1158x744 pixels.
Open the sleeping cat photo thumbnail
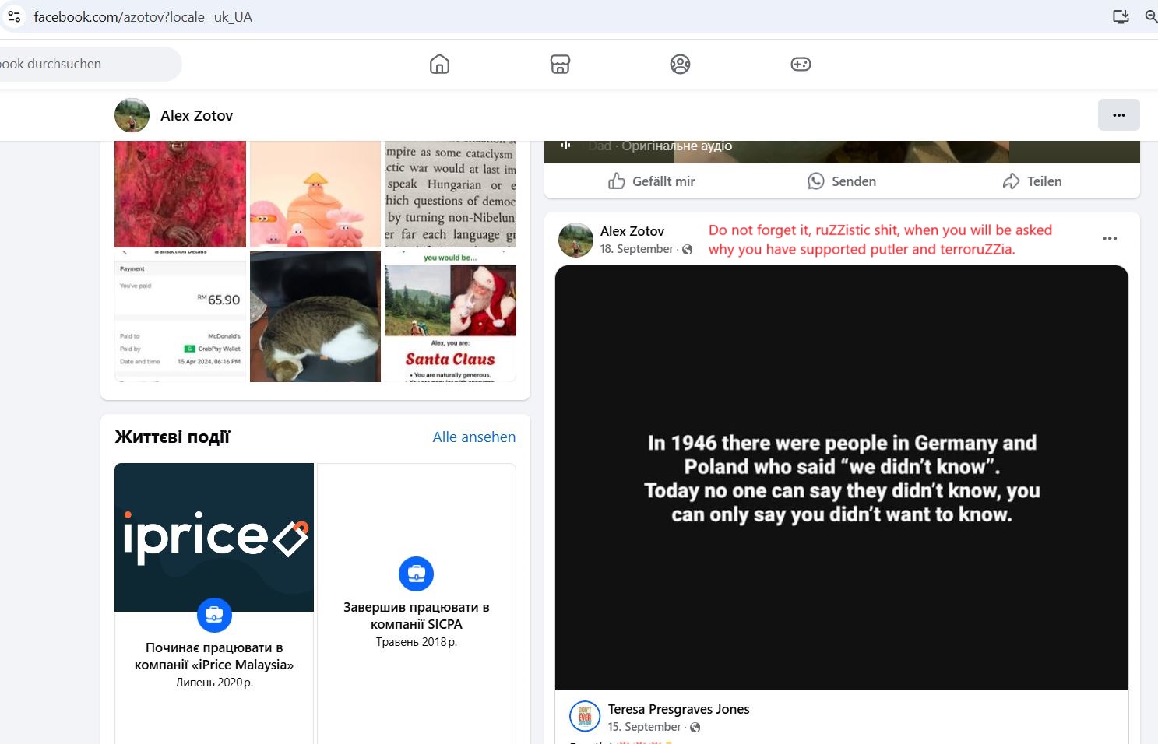click(315, 316)
